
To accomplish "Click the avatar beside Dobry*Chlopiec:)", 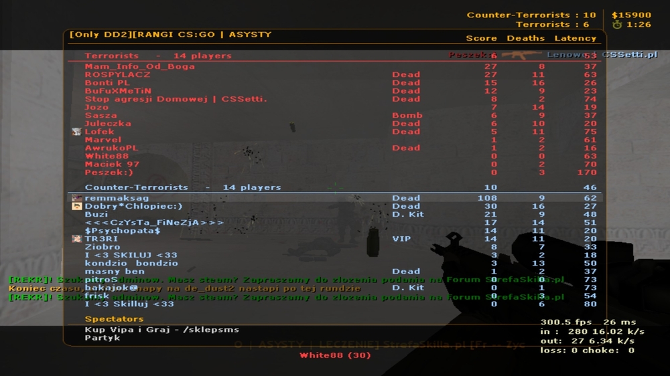I will click(76, 206).
